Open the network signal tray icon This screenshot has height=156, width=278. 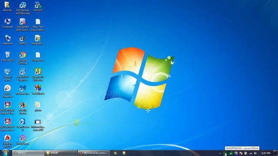click(x=251, y=153)
